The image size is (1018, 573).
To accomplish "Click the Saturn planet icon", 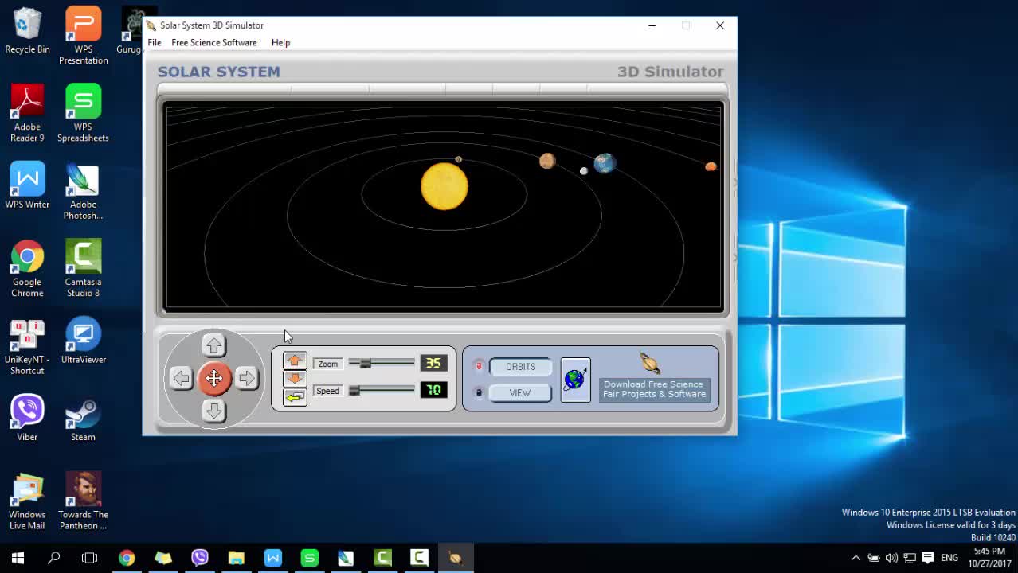I will pos(650,364).
